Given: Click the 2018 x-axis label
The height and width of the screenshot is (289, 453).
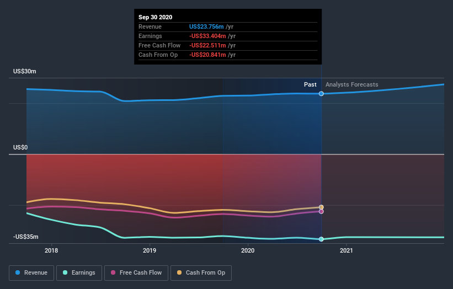Looking at the screenshot, I should [x=51, y=250].
